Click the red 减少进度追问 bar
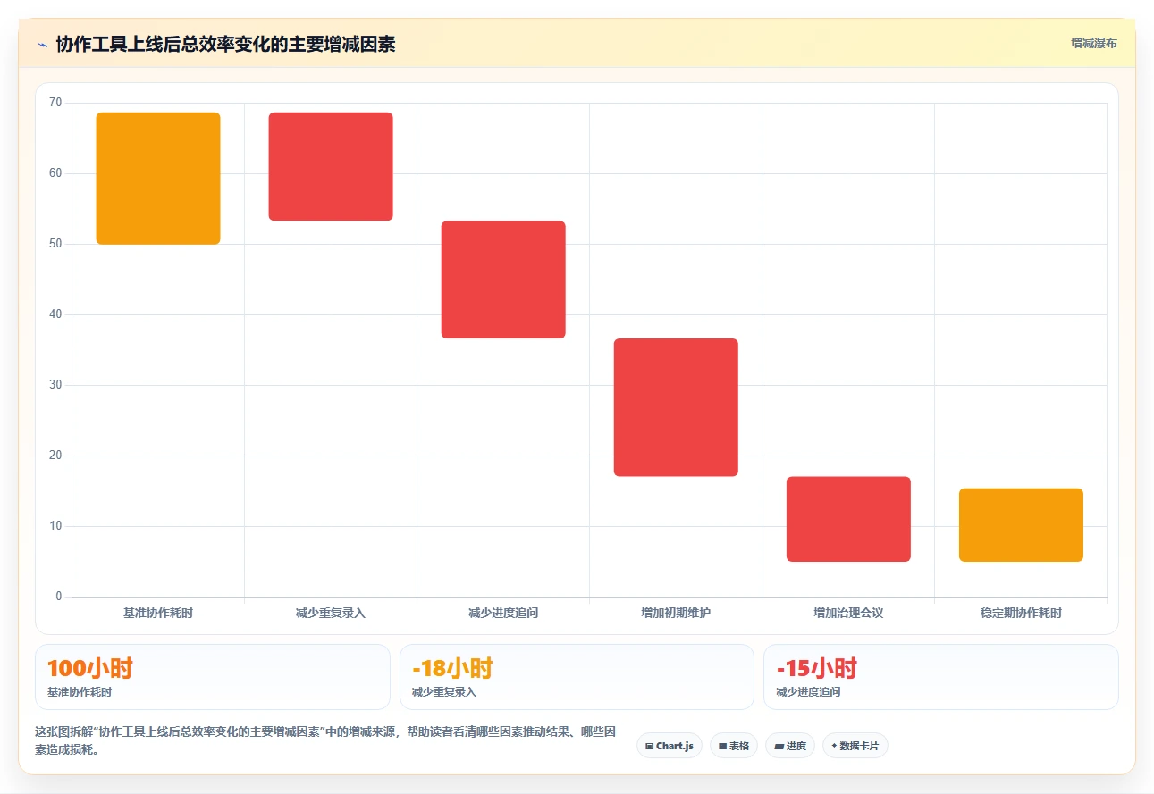Viewport: 1154px width, 794px height. click(x=503, y=280)
